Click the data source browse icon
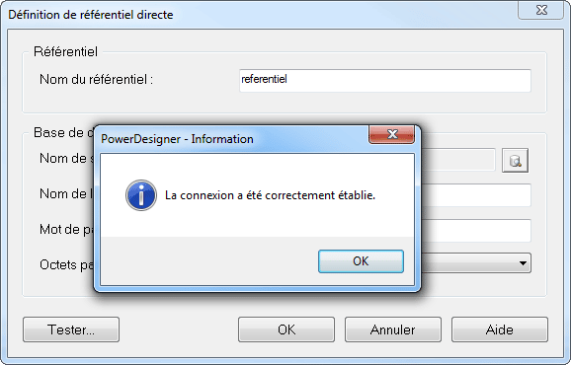This screenshot has height=365, width=571. [515, 161]
